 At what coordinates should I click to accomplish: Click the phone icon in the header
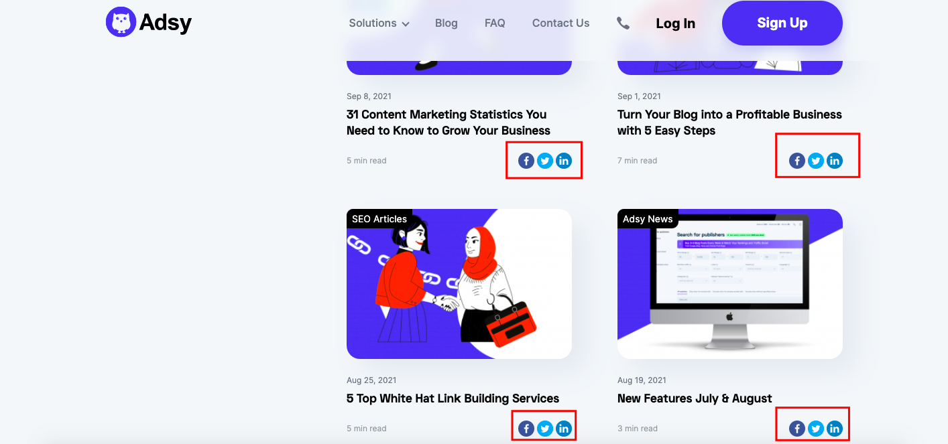pyautogui.click(x=623, y=23)
